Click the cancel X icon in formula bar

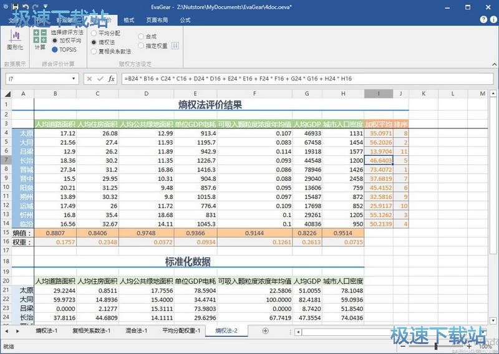pyautogui.click(x=89, y=79)
